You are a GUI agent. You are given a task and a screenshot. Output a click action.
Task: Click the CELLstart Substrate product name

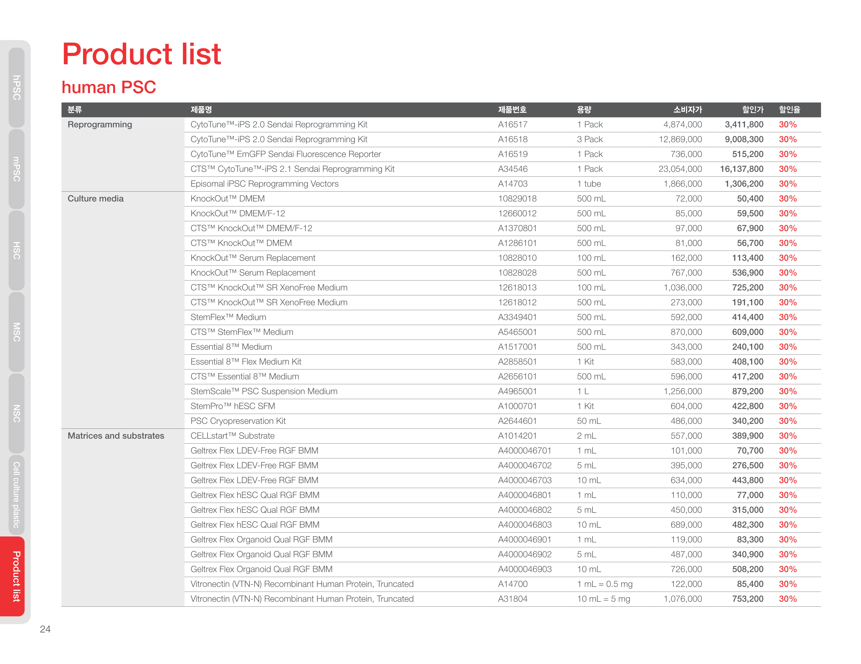coord(232,436)
